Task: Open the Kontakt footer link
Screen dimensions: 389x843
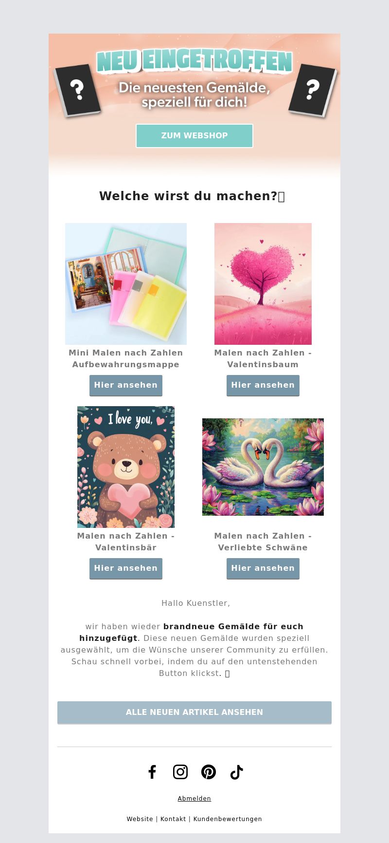Action: click(173, 819)
